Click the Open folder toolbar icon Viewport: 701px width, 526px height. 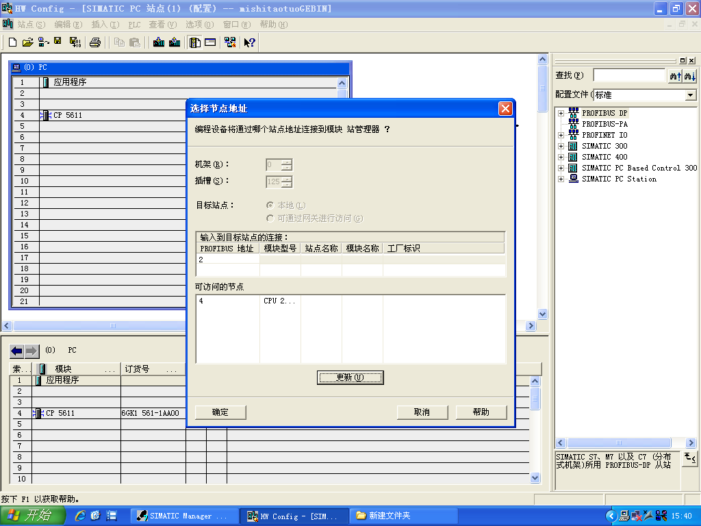[27, 42]
